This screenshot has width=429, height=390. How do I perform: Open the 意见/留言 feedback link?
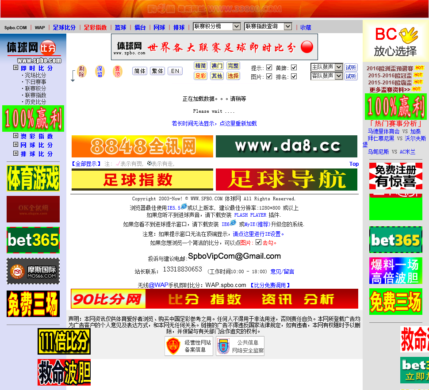point(282,271)
